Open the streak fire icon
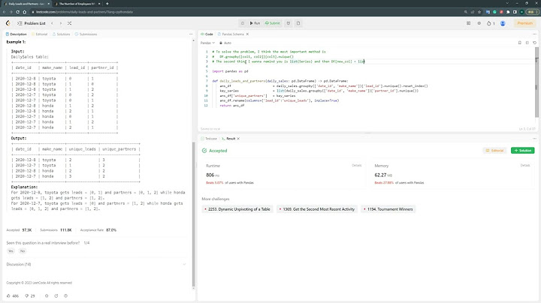Image resolution: width=541 pixels, height=303 pixels. click(490, 23)
